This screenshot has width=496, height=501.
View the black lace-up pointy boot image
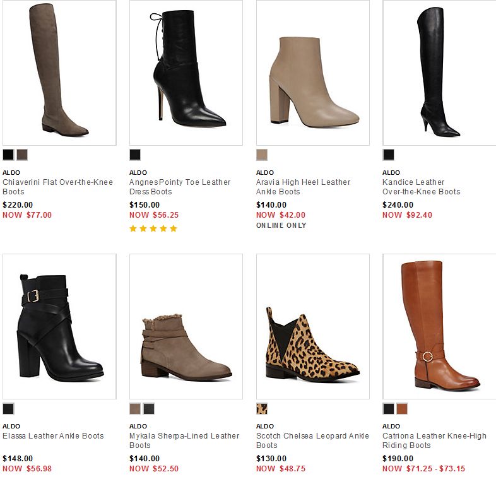pos(186,73)
